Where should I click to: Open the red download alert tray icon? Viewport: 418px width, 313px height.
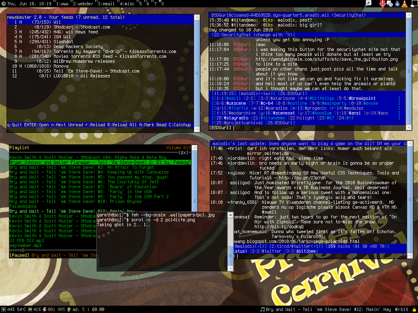382,4
